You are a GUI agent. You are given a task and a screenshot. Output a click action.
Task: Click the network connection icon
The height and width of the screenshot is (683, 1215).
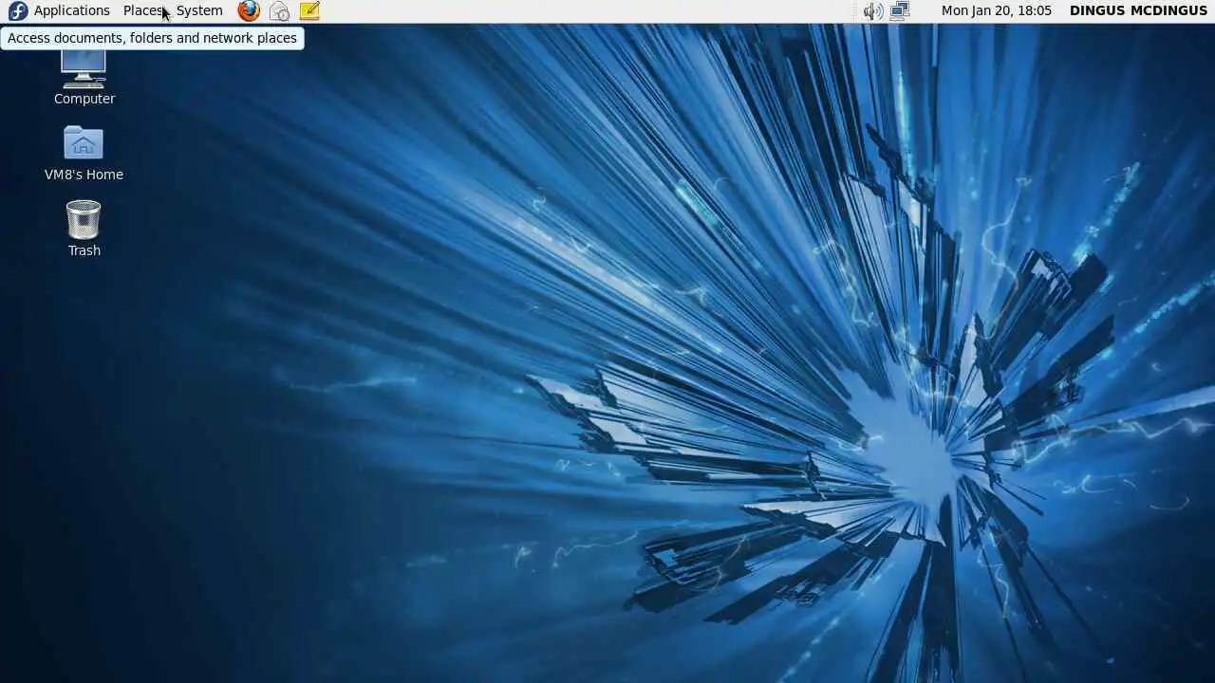900,10
